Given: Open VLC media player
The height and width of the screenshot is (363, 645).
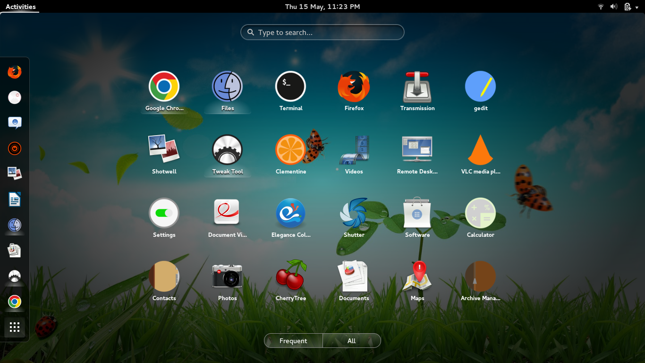Looking at the screenshot, I should click(480, 155).
